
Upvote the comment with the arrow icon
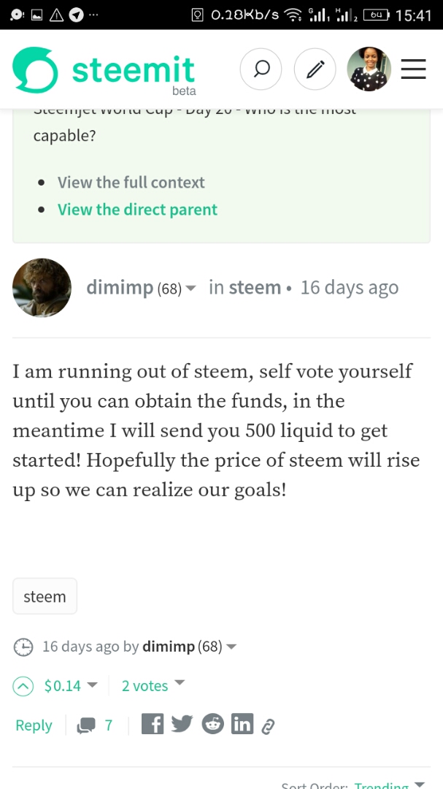(23, 686)
